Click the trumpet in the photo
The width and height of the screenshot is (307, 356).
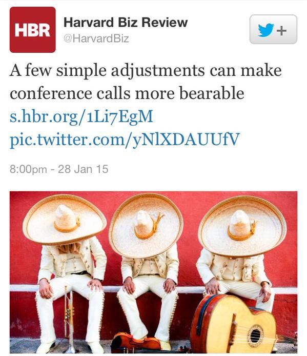pyautogui.click(x=69, y=319)
